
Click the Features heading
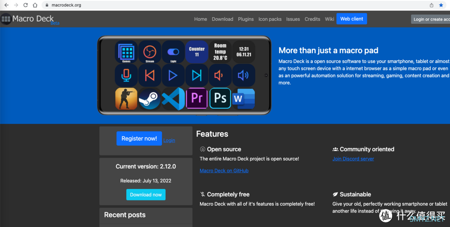point(212,134)
